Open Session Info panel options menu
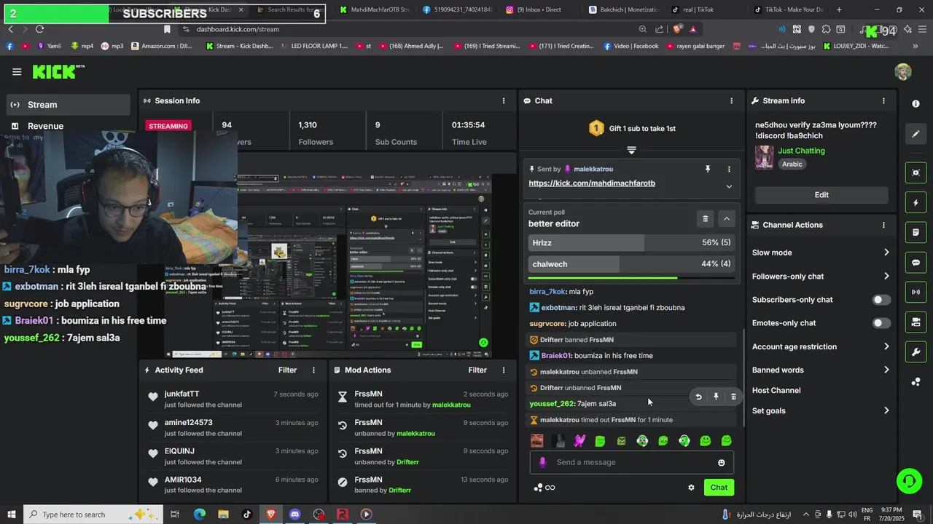 [x=503, y=100]
